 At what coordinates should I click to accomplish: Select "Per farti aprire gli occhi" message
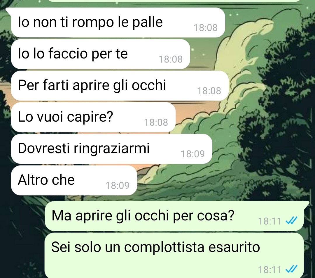pyautogui.click(x=120, y=86)
